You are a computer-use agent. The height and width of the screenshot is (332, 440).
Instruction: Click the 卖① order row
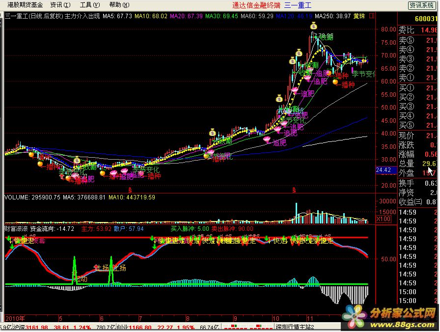(x=417, y=78)
